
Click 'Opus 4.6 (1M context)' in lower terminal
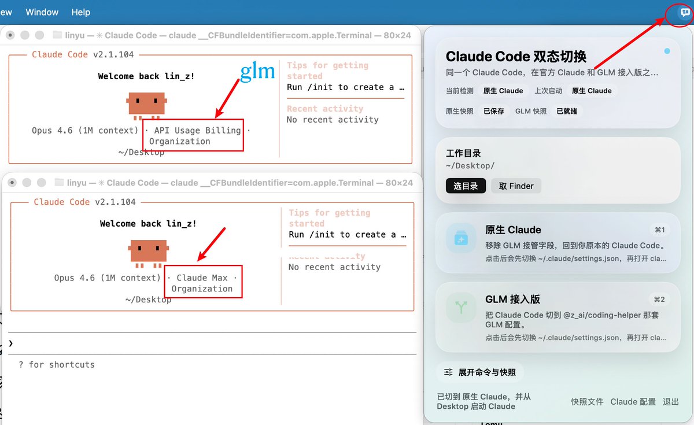coord(108,278)
